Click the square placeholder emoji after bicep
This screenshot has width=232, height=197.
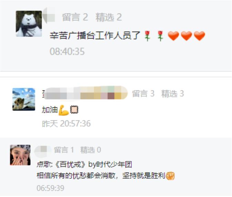[74, 110]
